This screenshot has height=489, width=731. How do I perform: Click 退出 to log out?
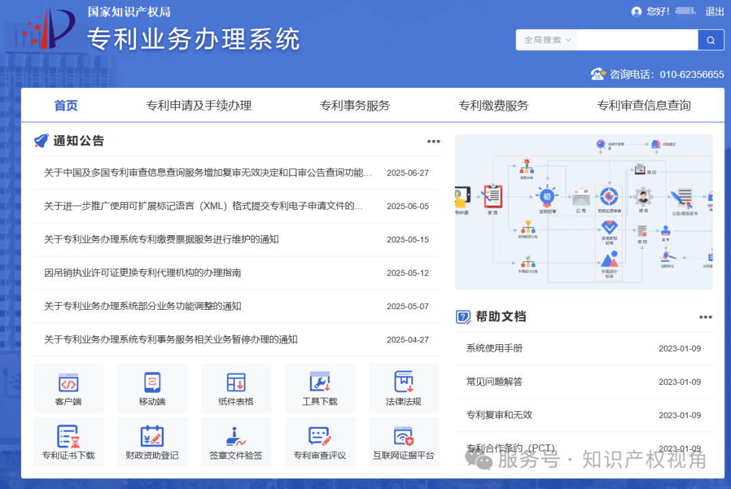(x=714, y=11)
